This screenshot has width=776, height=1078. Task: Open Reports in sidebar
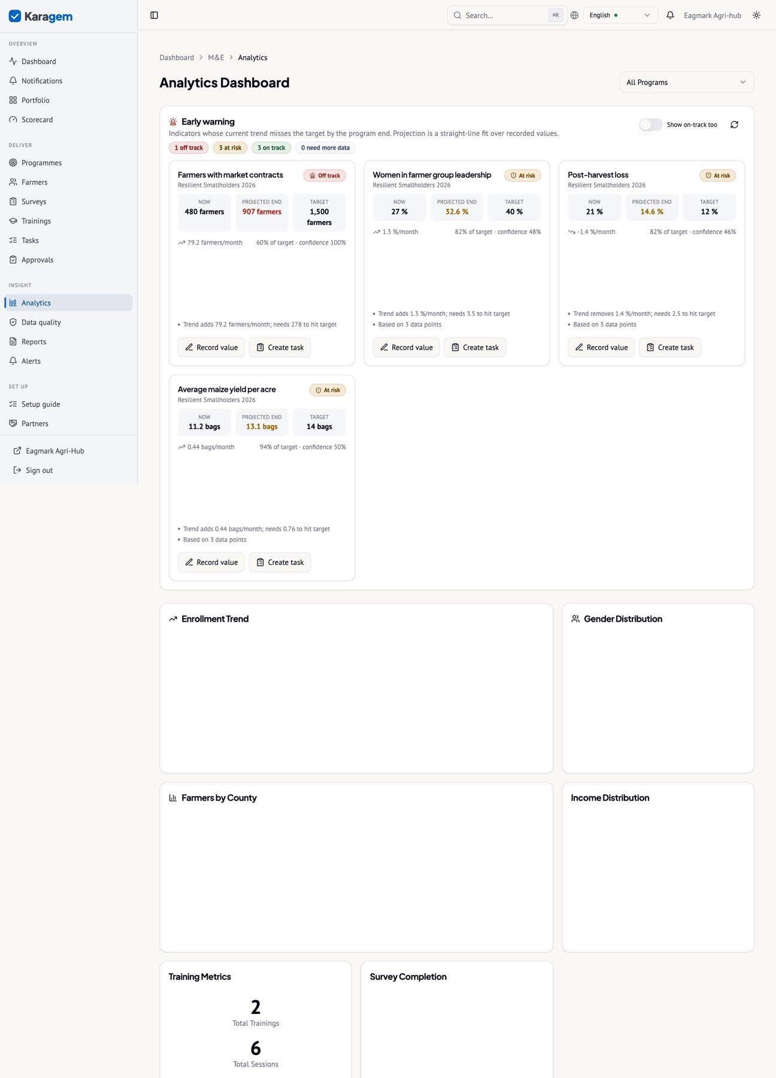click(x=68, y=341)
